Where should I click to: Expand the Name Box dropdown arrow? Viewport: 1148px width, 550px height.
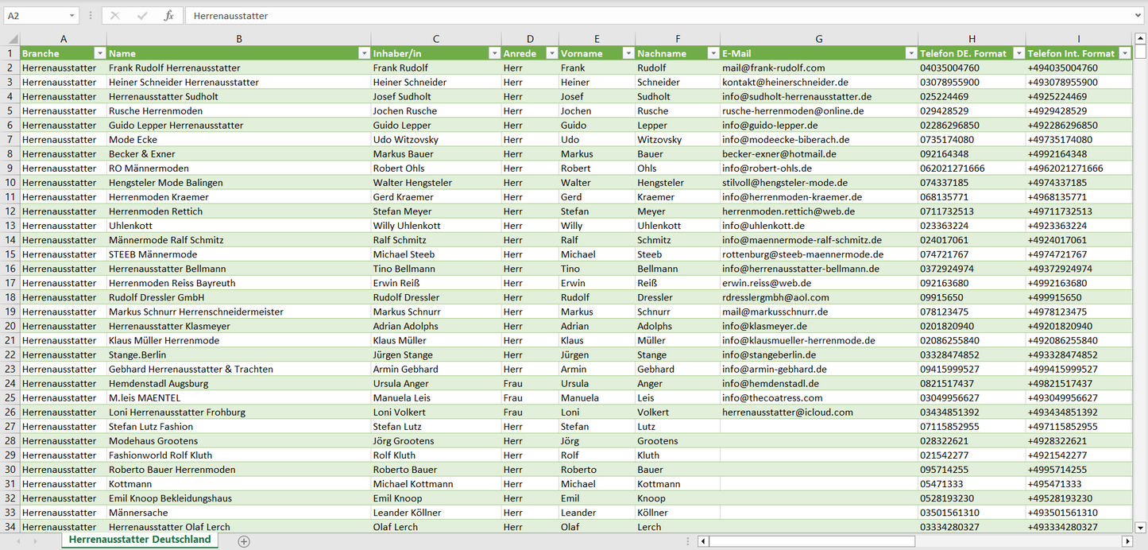coord(72,16)
